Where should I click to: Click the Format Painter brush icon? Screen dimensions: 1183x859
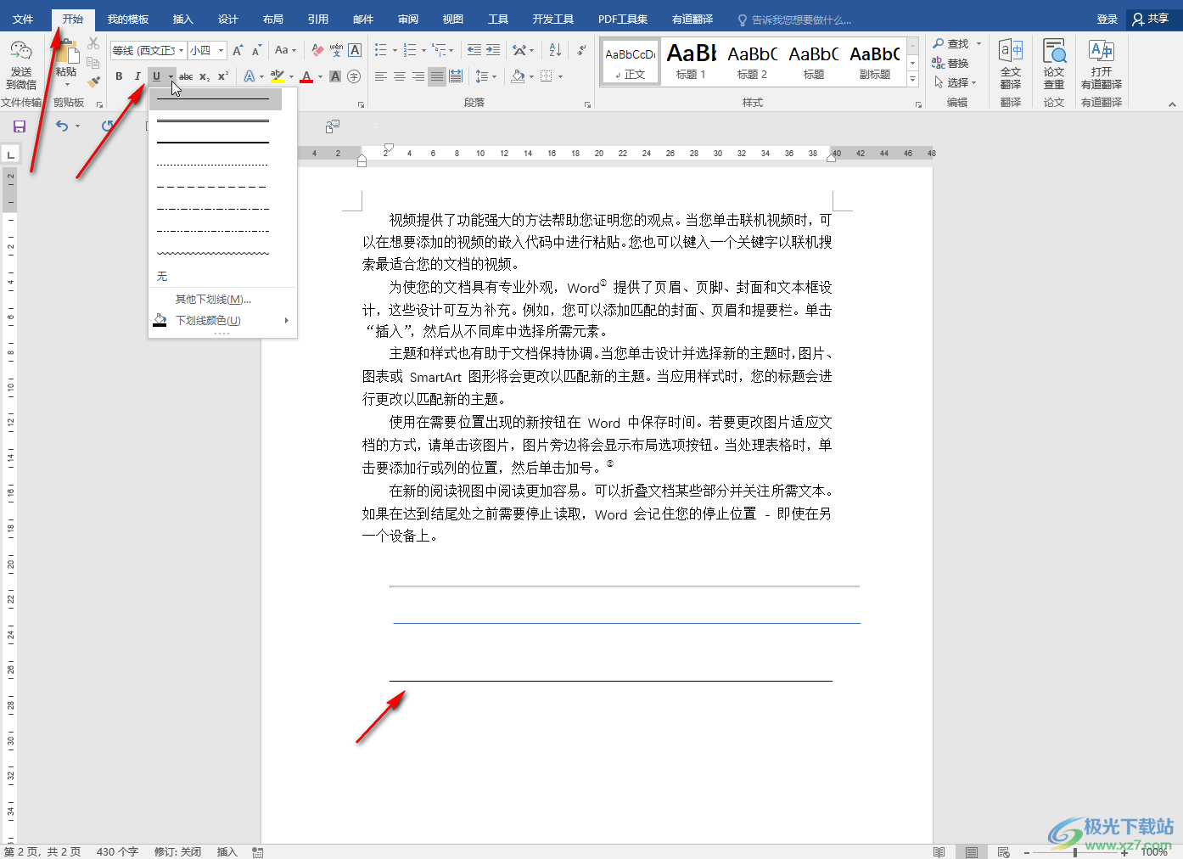[x=93, y=81]
